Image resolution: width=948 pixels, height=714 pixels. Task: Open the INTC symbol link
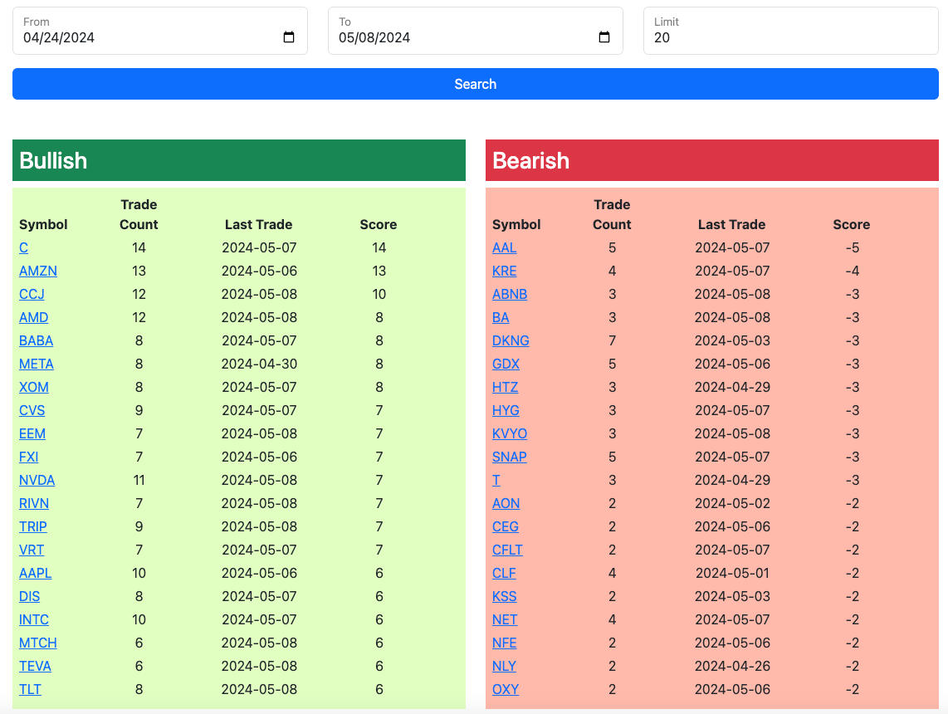coord(34,619)
